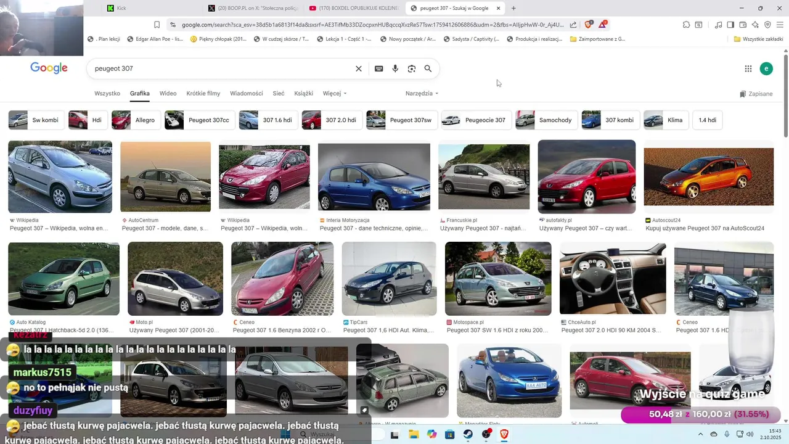Click the Google logo
This screenshot has height=444, width=789.
tap(49, 68)
